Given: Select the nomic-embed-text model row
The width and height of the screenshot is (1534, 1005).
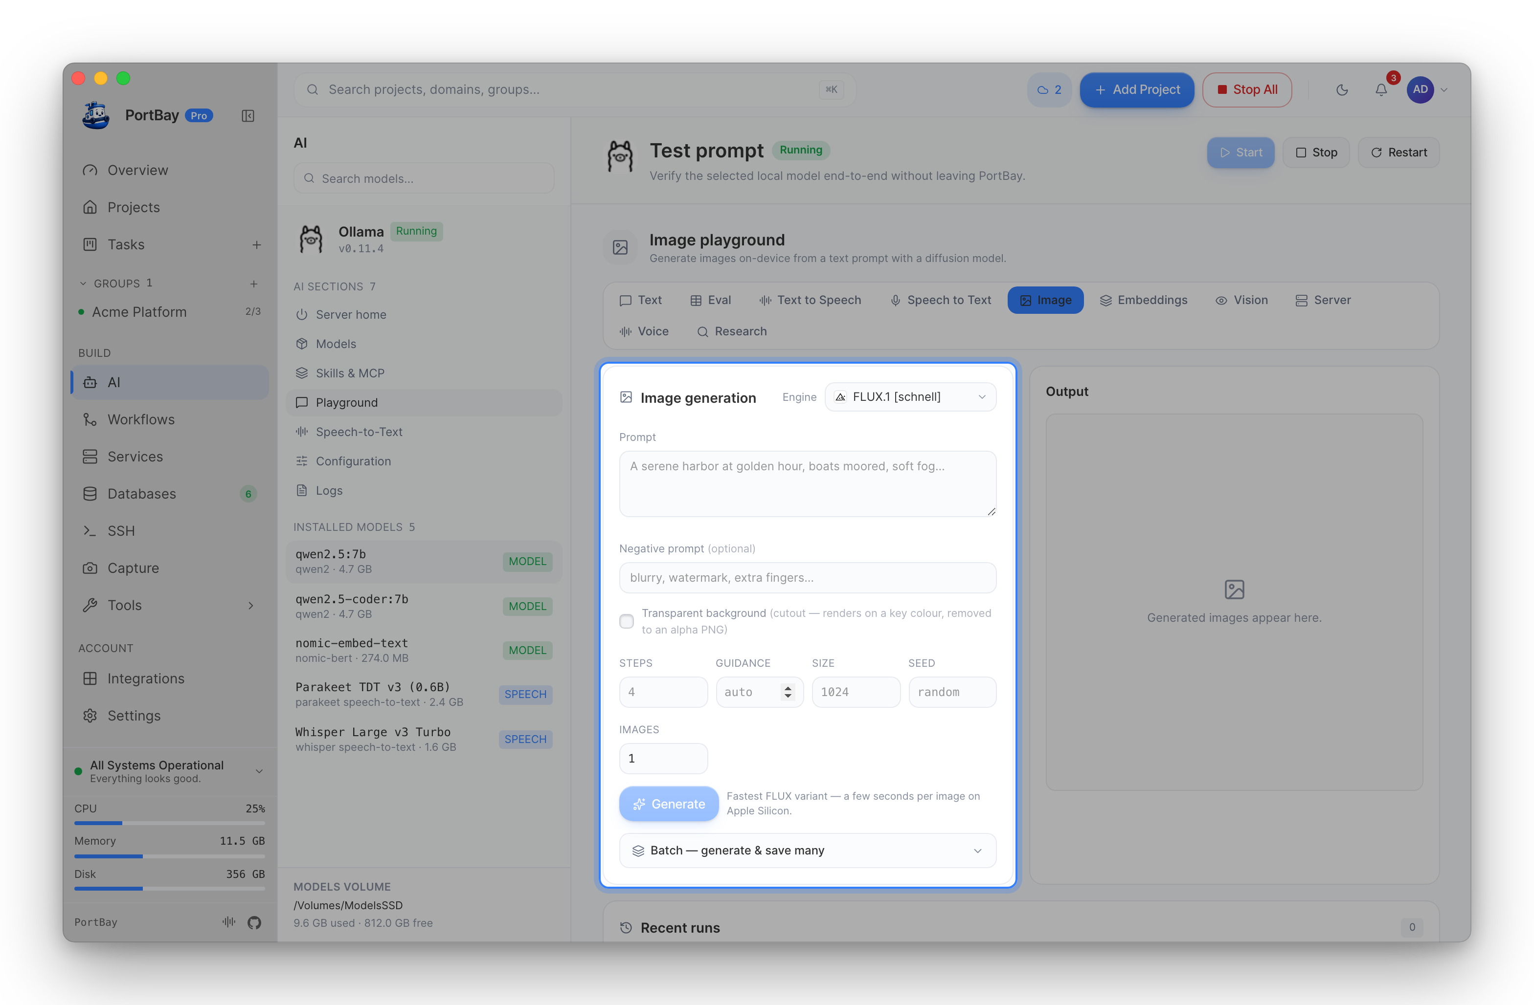Looking at the screenshot, I should [424, 650].
